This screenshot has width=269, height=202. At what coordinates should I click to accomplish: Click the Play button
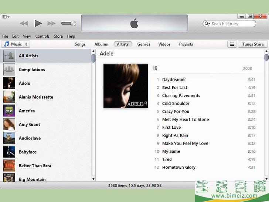point(38,23)
